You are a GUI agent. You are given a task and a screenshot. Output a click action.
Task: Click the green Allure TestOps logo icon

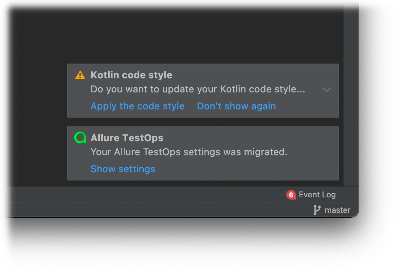tap(80, 138)
